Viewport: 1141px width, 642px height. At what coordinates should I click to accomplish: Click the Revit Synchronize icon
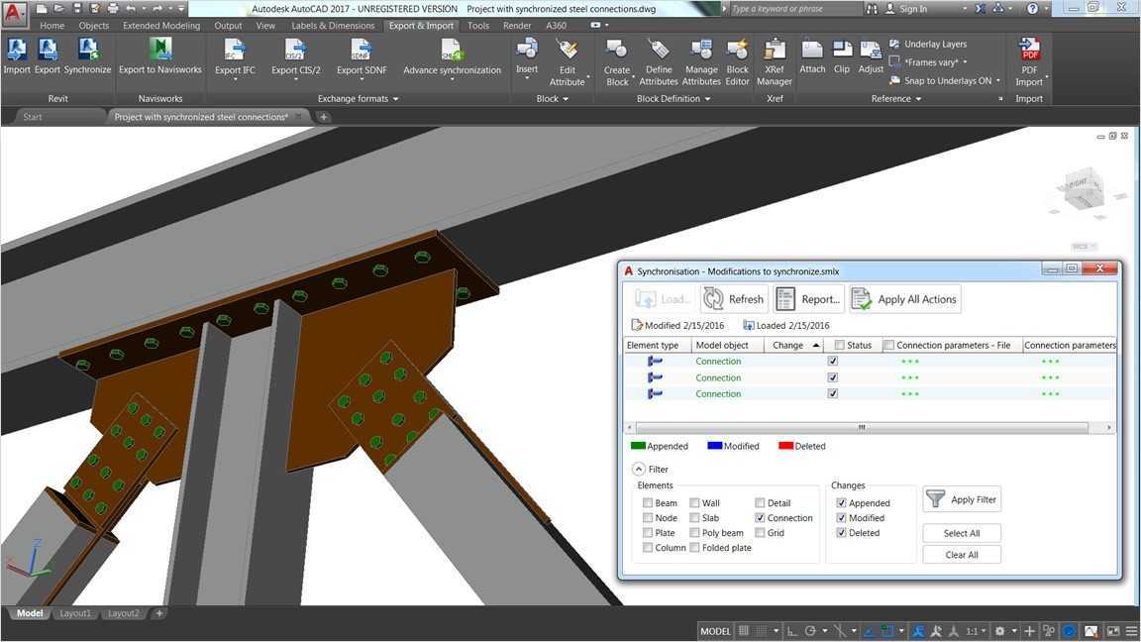click(88, 51)
